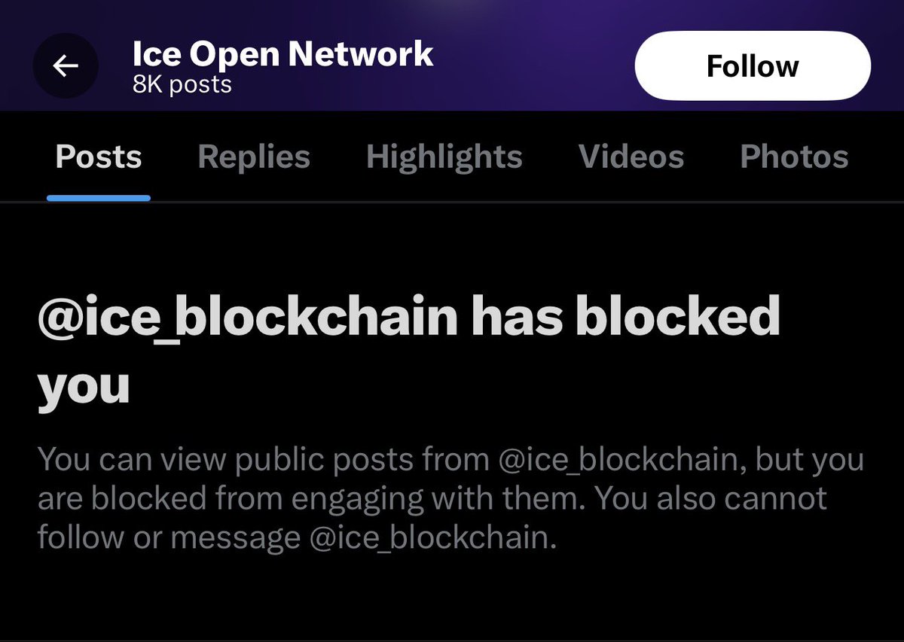Click the text "follow or message"
The width and height of the screenshot is (904, 642).
click(169, 538)
